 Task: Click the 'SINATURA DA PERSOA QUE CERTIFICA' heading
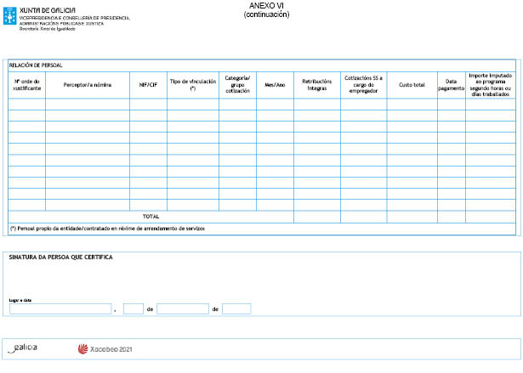coord(60,257)
